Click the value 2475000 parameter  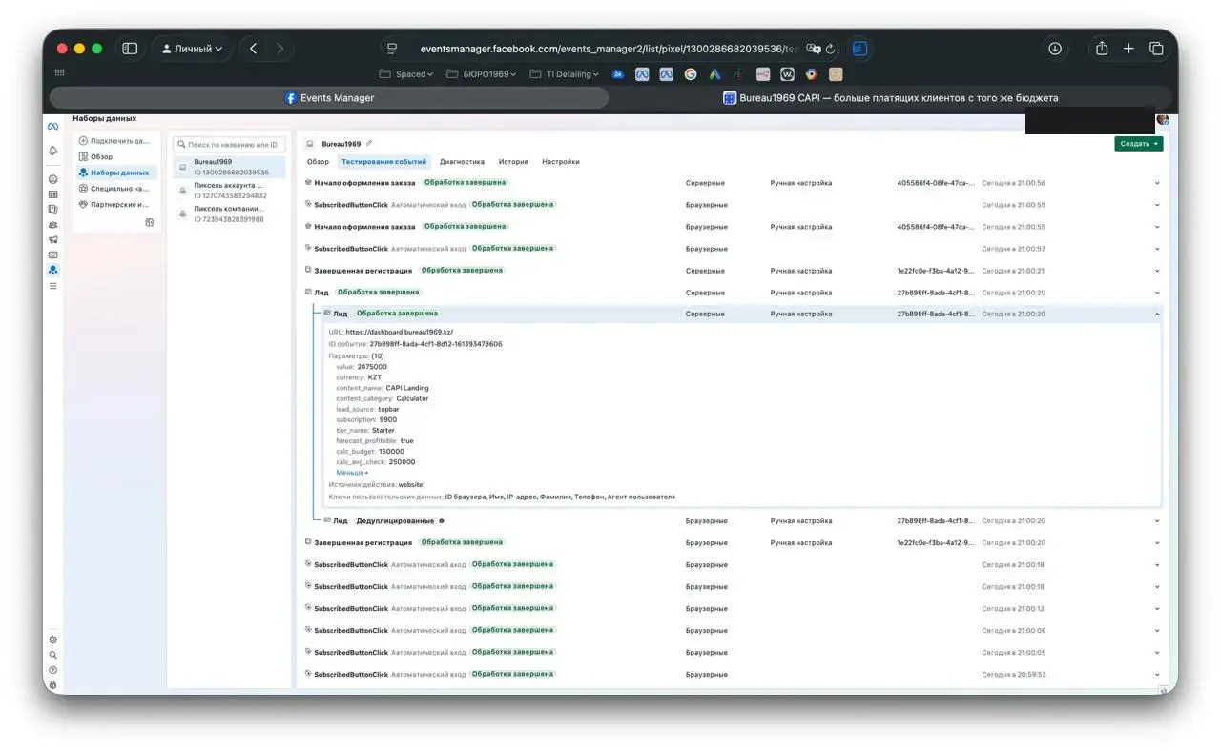click(372, 367)
